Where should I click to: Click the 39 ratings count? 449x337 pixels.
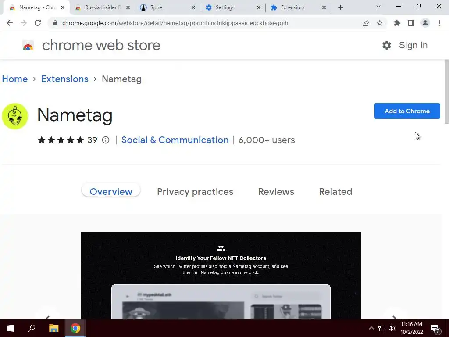pos(92,140)
